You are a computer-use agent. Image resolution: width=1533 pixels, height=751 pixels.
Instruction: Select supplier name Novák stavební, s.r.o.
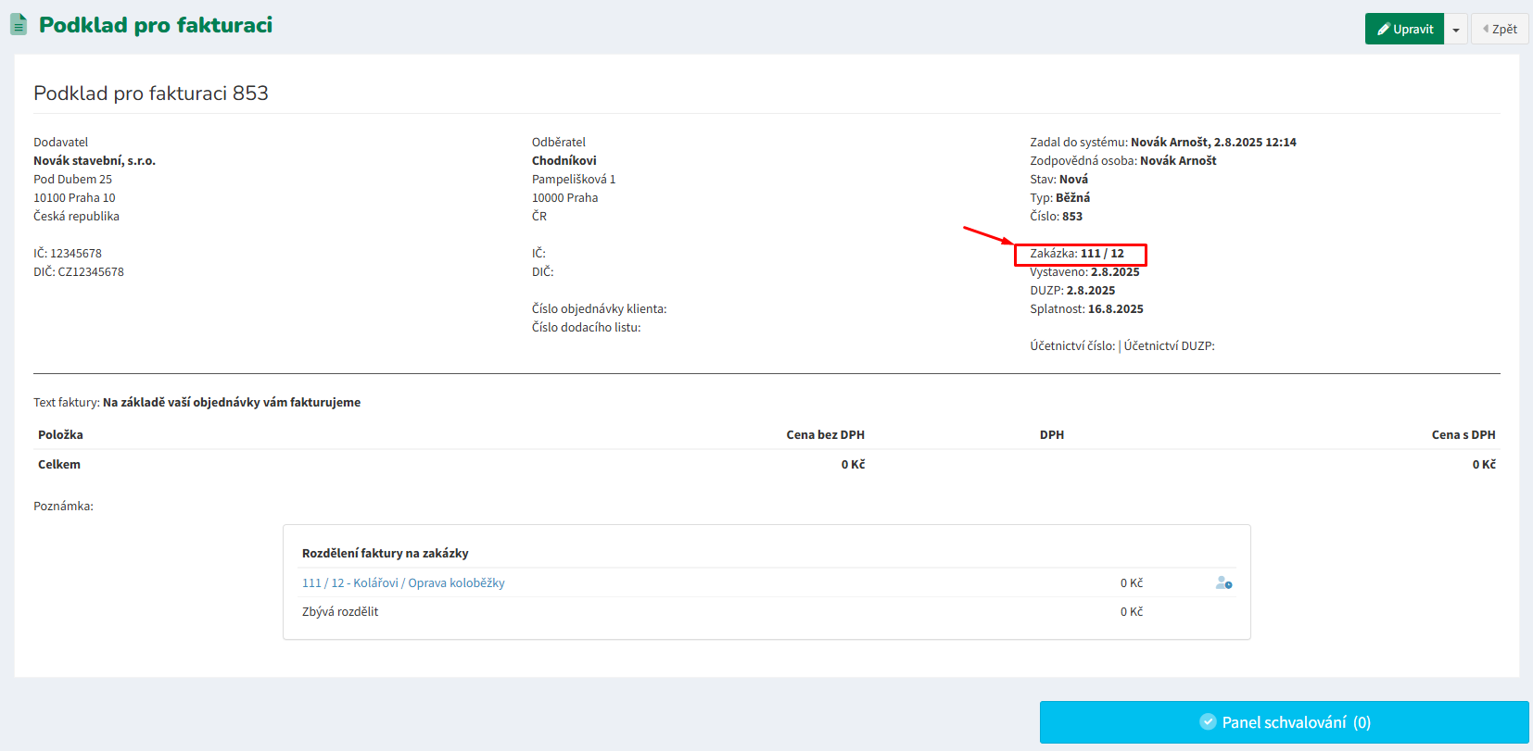[x=95, y=161]
